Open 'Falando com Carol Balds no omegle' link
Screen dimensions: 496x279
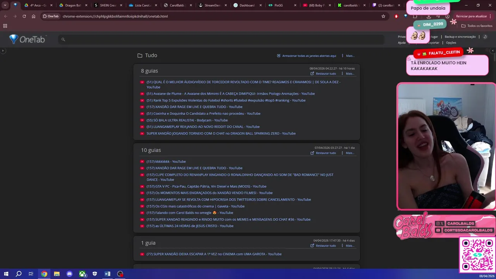[x=190, y=213]
